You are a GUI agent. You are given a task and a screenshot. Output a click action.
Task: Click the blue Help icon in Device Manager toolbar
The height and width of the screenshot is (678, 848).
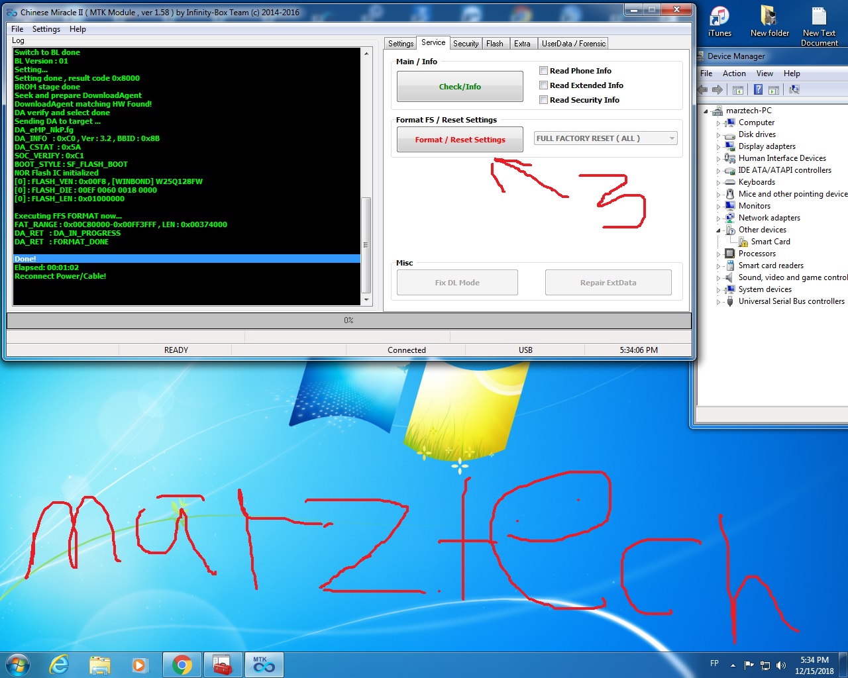point(758,89)
